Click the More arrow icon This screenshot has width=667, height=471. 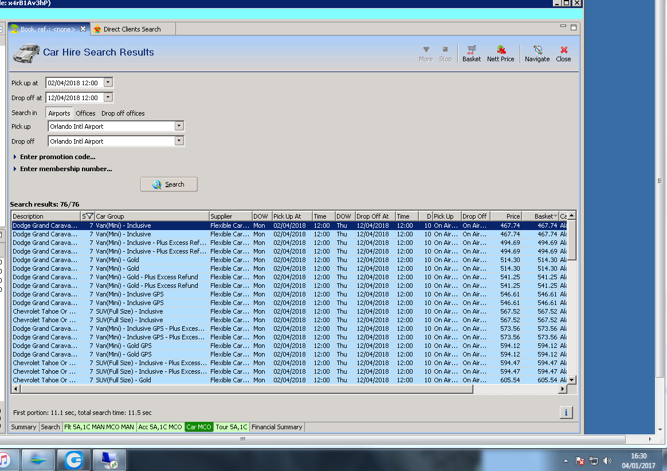pos(425,50)
